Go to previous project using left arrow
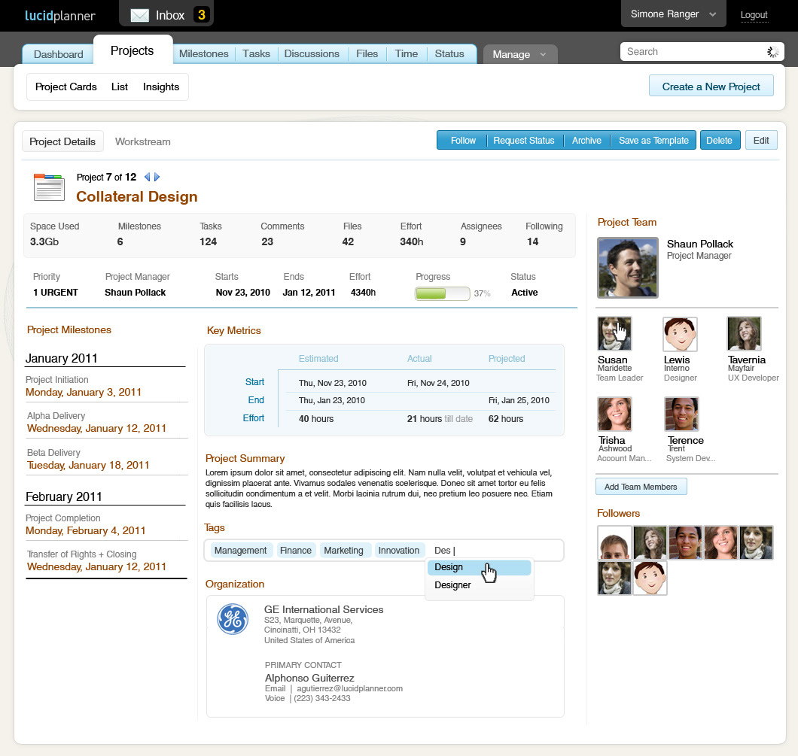 tap(147, 178)
